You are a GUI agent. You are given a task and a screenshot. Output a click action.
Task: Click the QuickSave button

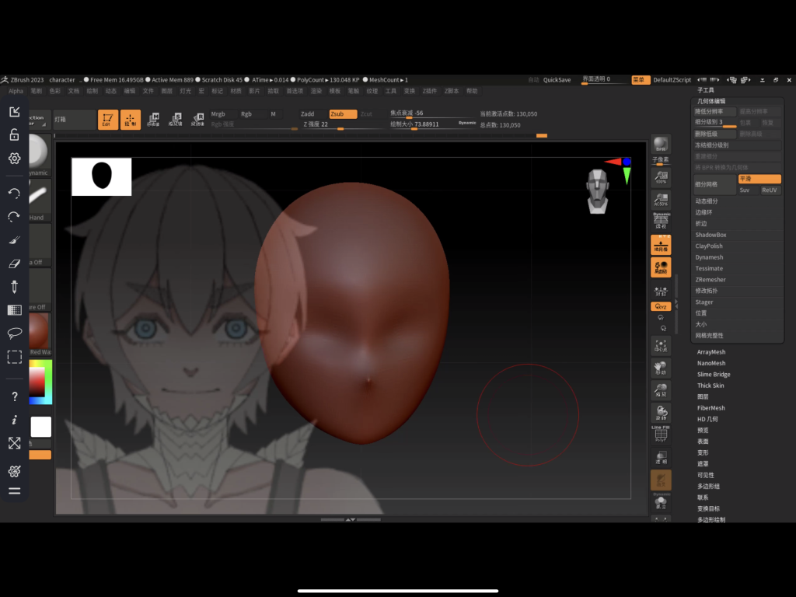(557, 80)
